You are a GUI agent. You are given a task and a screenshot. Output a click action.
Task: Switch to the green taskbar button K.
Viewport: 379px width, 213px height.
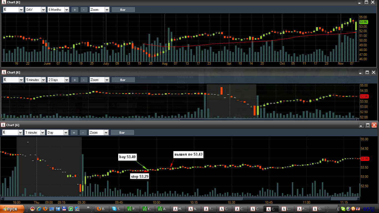(x=147, y=209)
